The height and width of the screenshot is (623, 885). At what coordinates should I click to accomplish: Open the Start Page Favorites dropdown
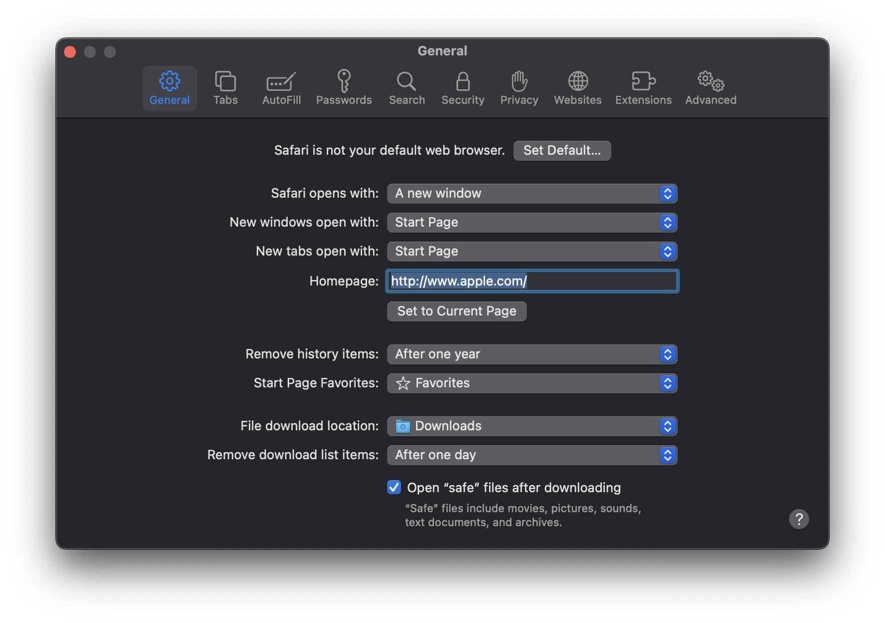(x=532, y=383)
